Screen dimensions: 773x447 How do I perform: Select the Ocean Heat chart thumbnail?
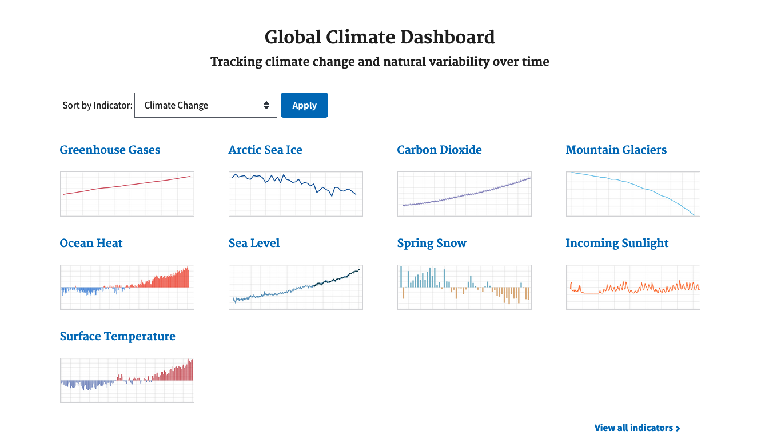[x=127, y=287]
